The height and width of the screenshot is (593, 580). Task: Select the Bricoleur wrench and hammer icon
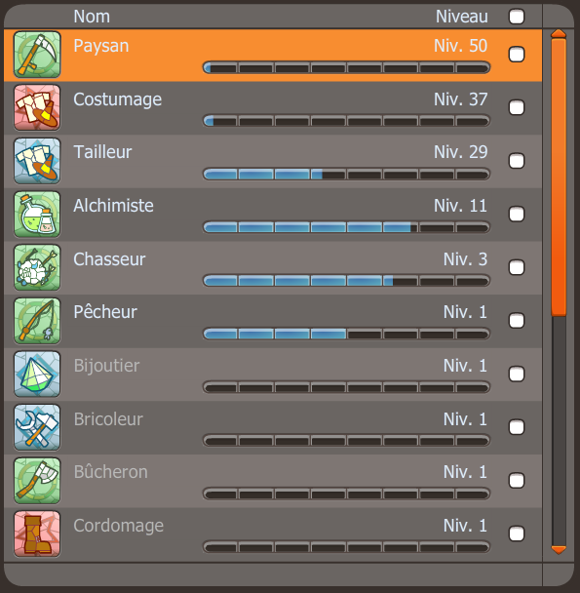click(x=37, y=428)
